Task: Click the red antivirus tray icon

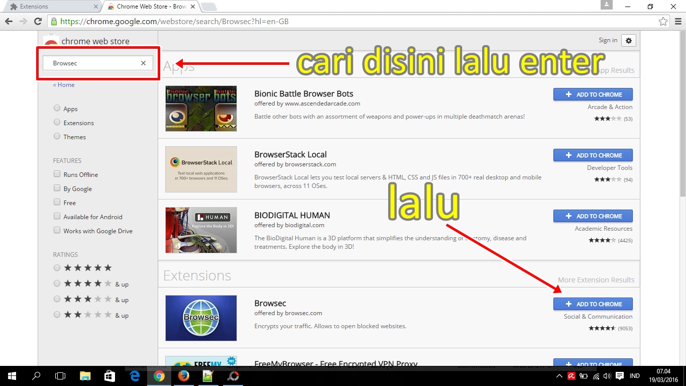Action: [571, 376]
